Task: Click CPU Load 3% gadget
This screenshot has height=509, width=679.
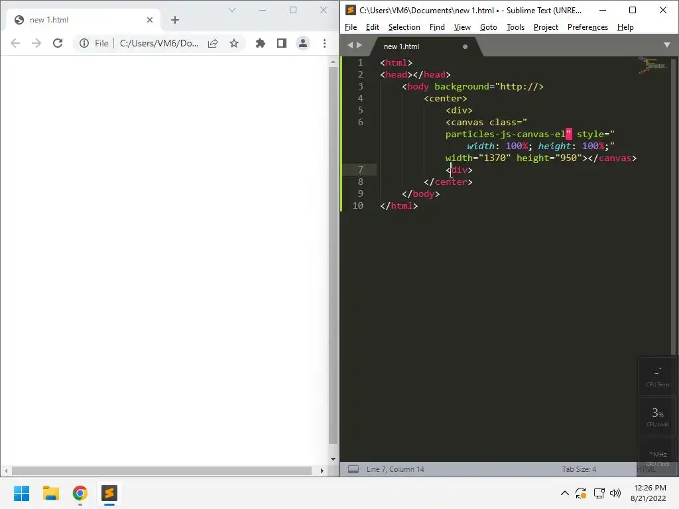Action: [x=657, y=417]
